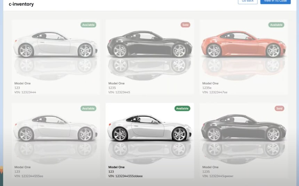This screenshot has height=186, width=299.
Task: Click the 1235e value on the red car card
Action: [207, 88]
